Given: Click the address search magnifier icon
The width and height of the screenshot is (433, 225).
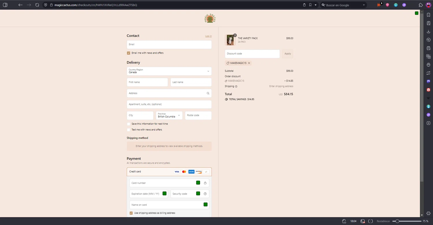Looking at the screenshot, I should tap(208, 93).
